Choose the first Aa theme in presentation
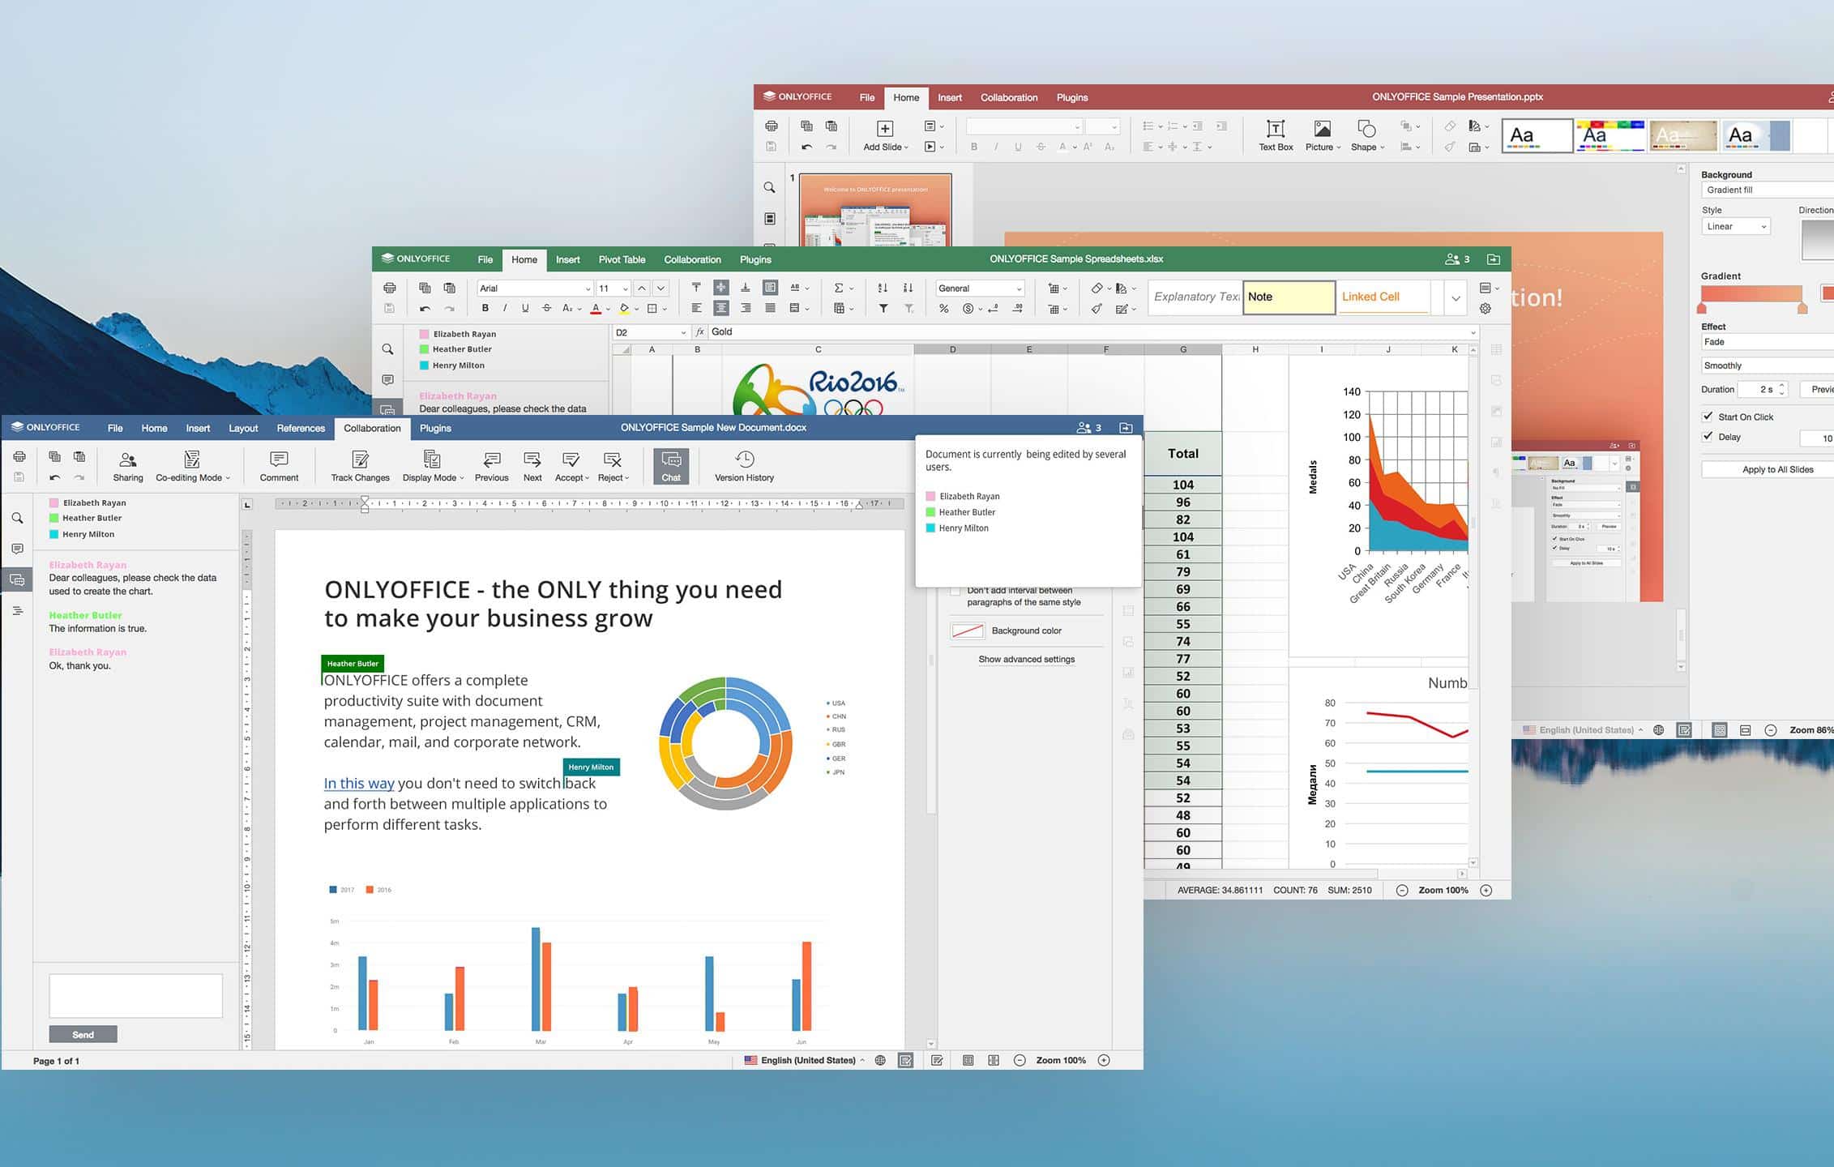 tap(1537, 135)
